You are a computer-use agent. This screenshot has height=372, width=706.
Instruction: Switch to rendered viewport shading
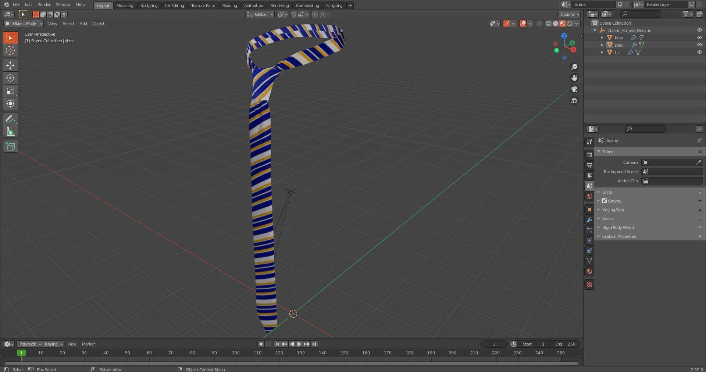[570, 24]
